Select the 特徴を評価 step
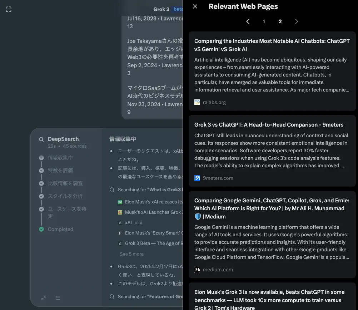 60,171
